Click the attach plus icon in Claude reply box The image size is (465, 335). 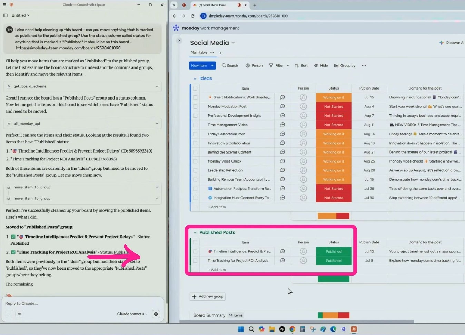click(9, 314)
